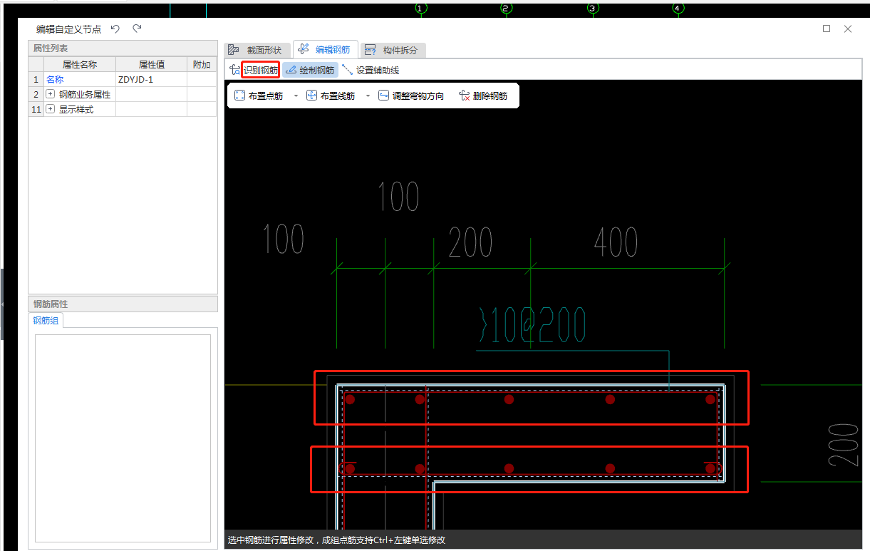Click the 布置点筋 button

(259, 96)
